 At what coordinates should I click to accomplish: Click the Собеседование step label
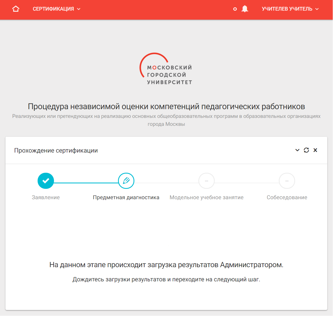tap(287, 197)
